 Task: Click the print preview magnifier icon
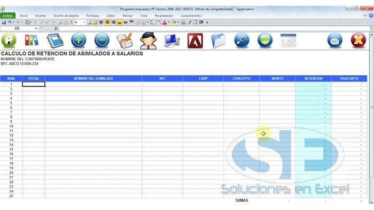(x=89, y=22)
